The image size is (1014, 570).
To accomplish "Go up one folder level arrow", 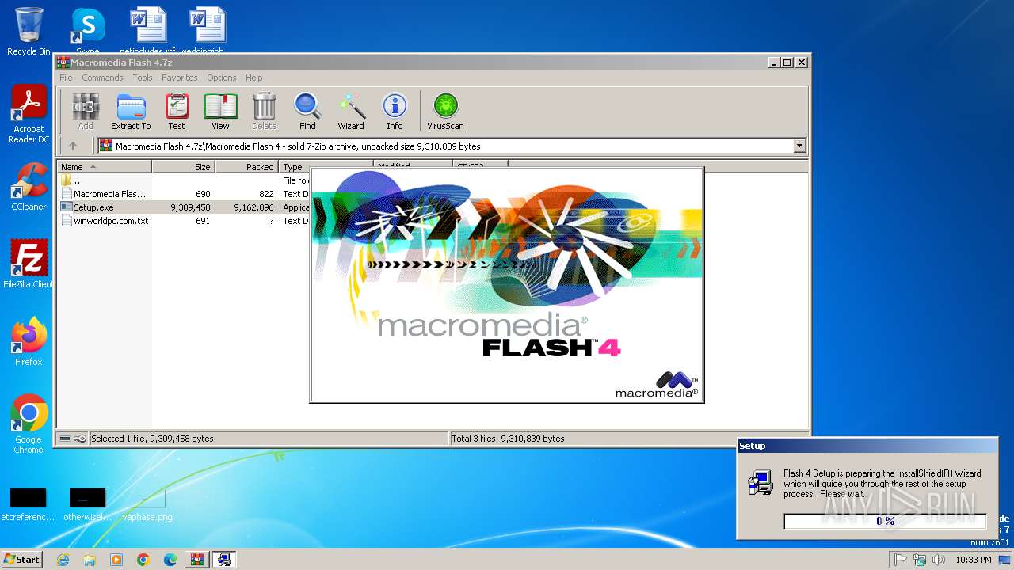I will tap(73, 146).
